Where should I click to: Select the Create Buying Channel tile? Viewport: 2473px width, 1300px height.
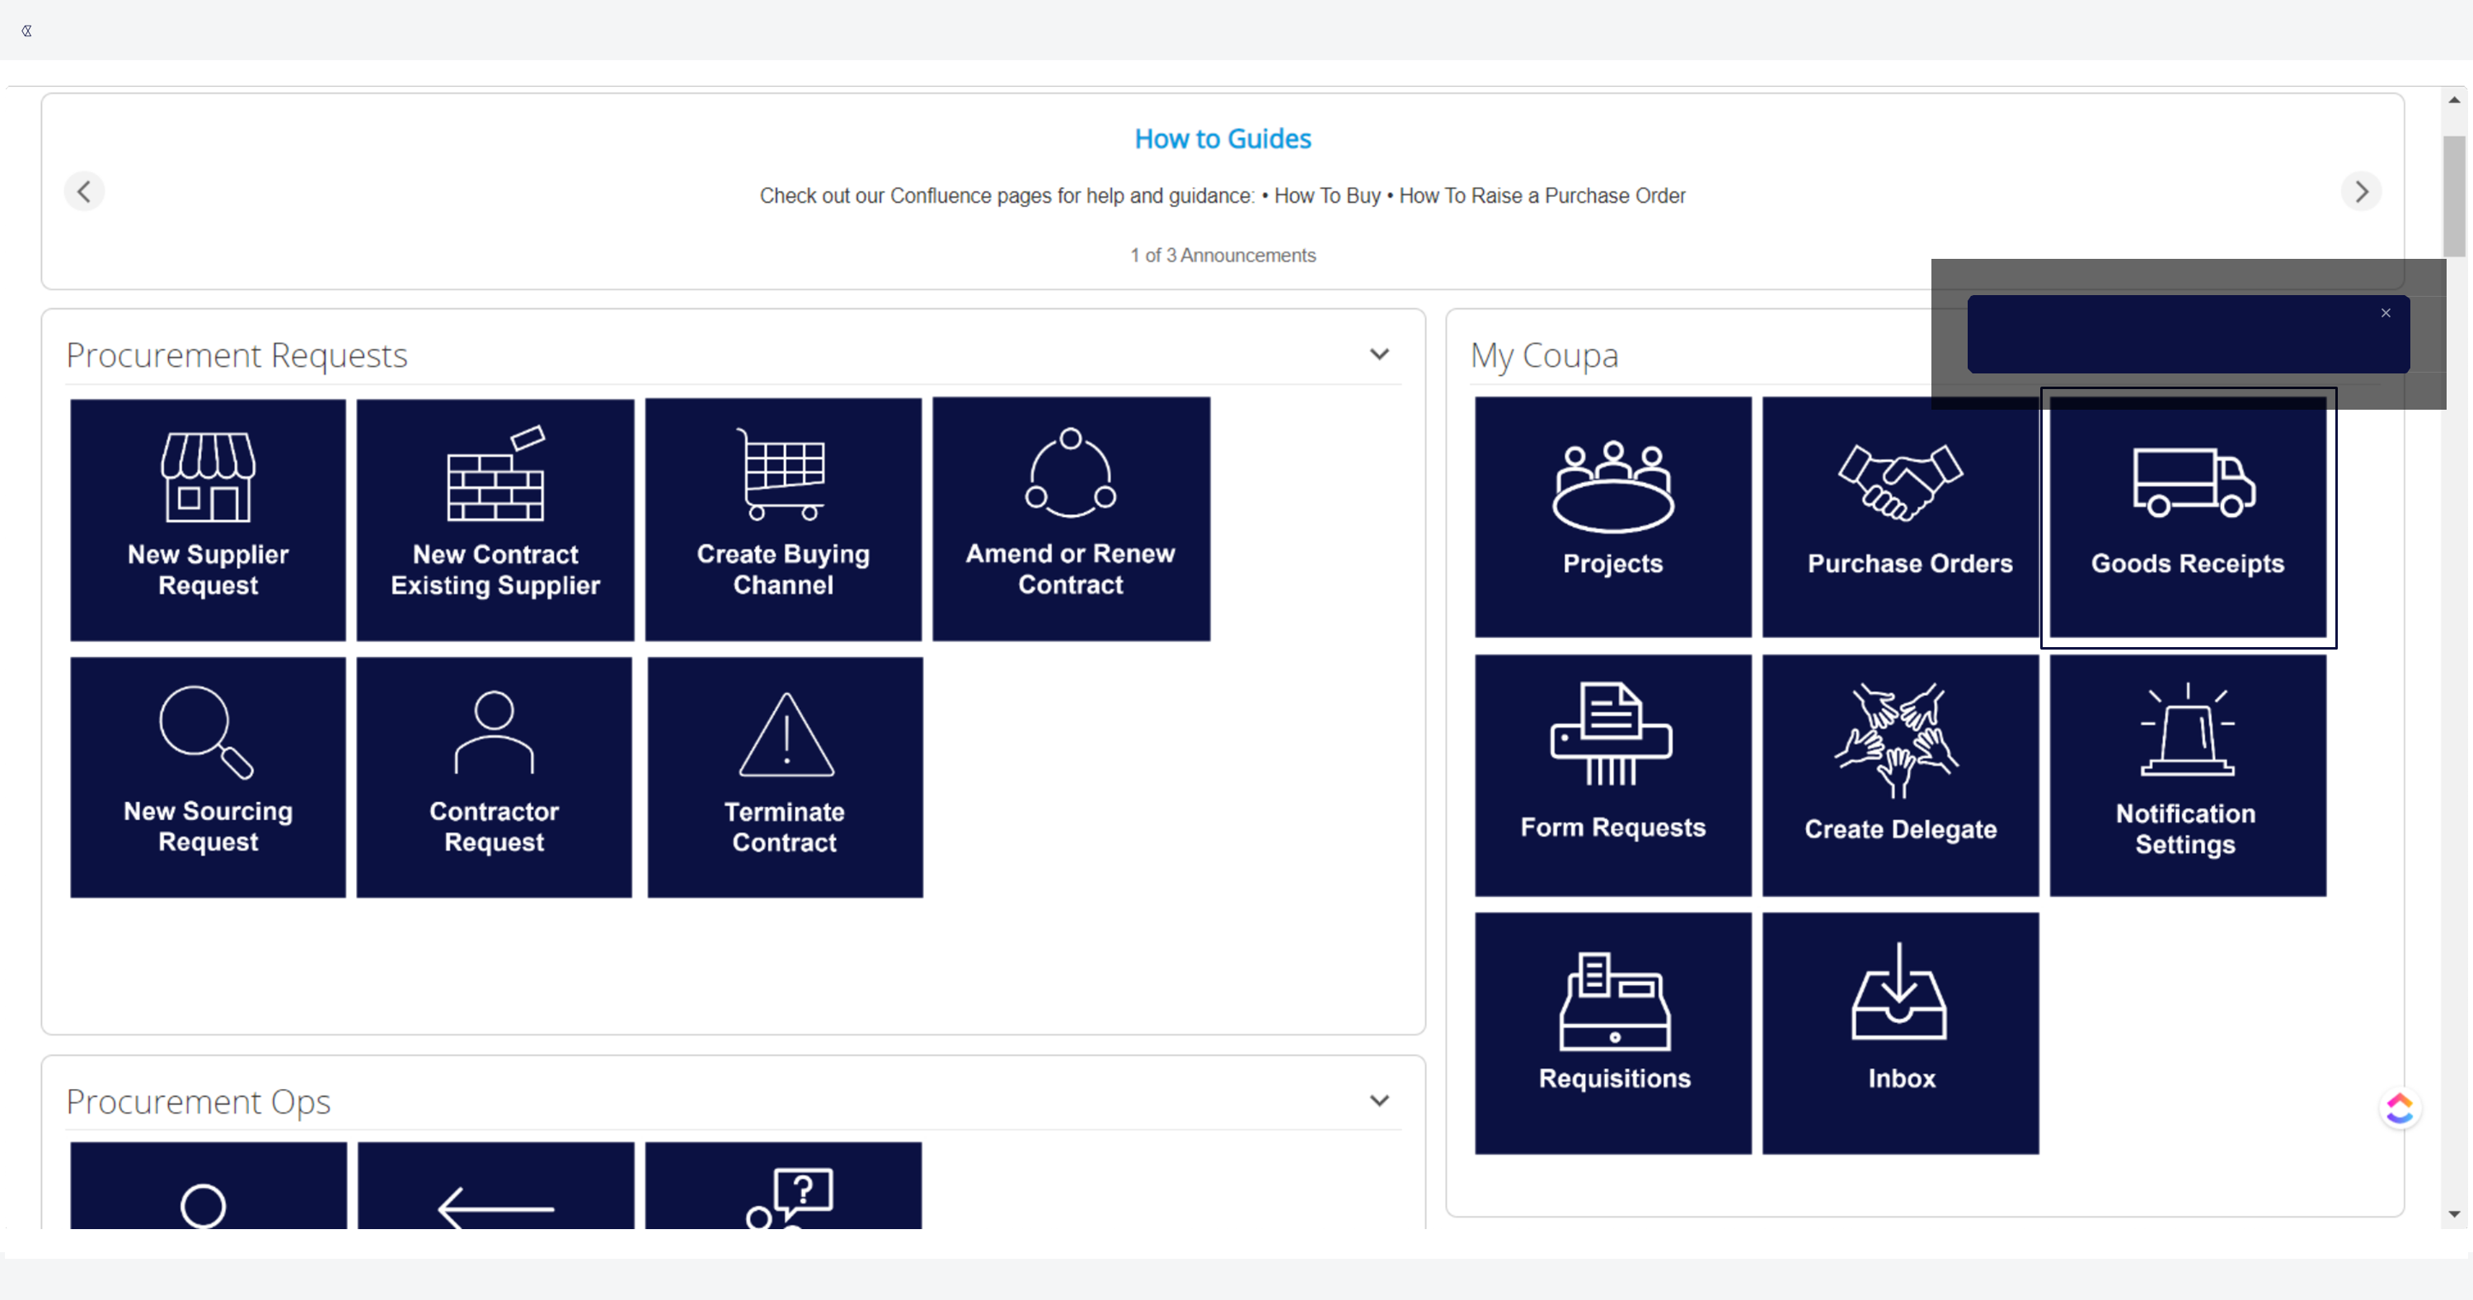(x=783, y=519)
